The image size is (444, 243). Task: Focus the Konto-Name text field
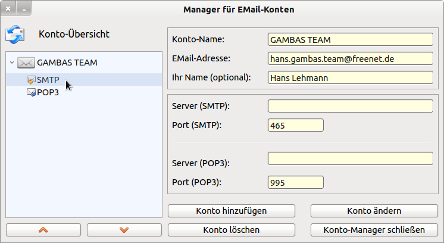coord(350,40)
